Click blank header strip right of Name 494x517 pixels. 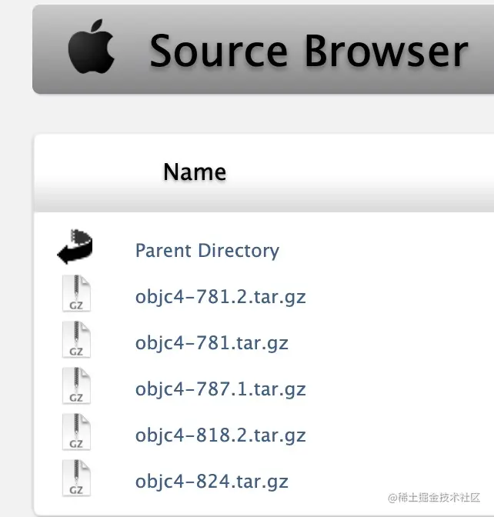pyautogui.click(x=362, y=172)
